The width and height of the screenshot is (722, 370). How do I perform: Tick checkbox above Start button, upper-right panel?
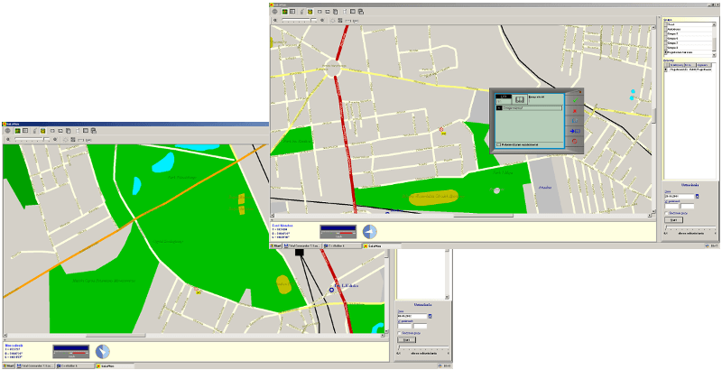tap(666, 214)
